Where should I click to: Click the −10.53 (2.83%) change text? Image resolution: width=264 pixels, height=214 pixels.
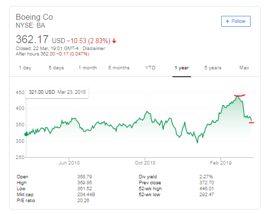[x=88, y=41]
